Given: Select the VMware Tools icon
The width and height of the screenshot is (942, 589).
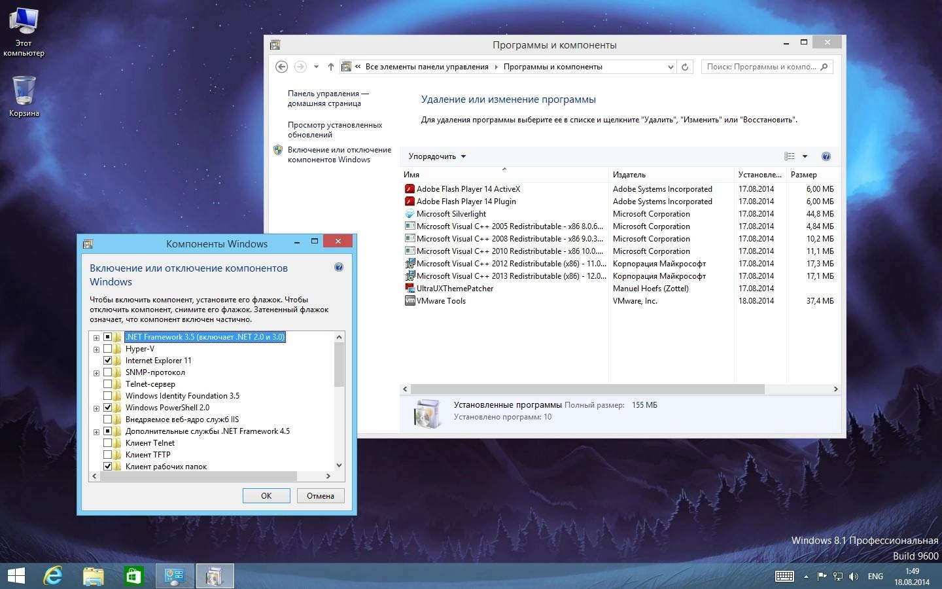Looking at the screenshot, I should coord(410,301).
